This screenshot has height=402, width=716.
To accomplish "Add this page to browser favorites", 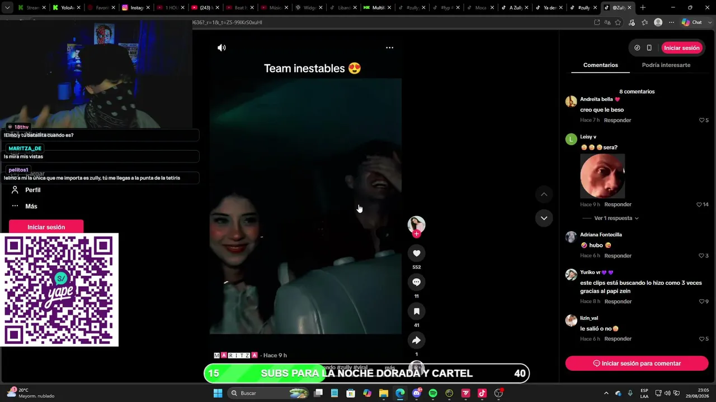I will (618, 22).
